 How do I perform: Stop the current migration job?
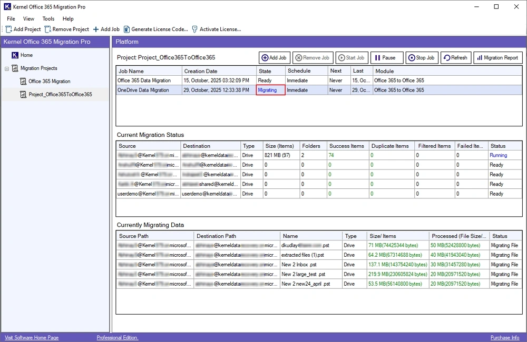click(421, 58)
